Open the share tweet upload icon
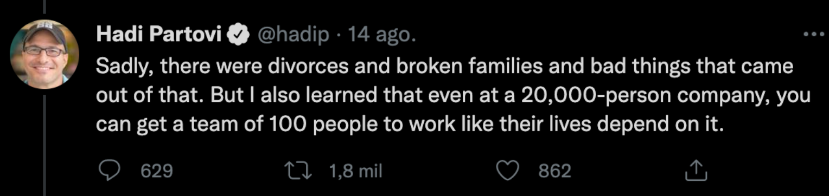Image resolution: width=829 pixels, height=196 pixels. (x=697, y=171)
